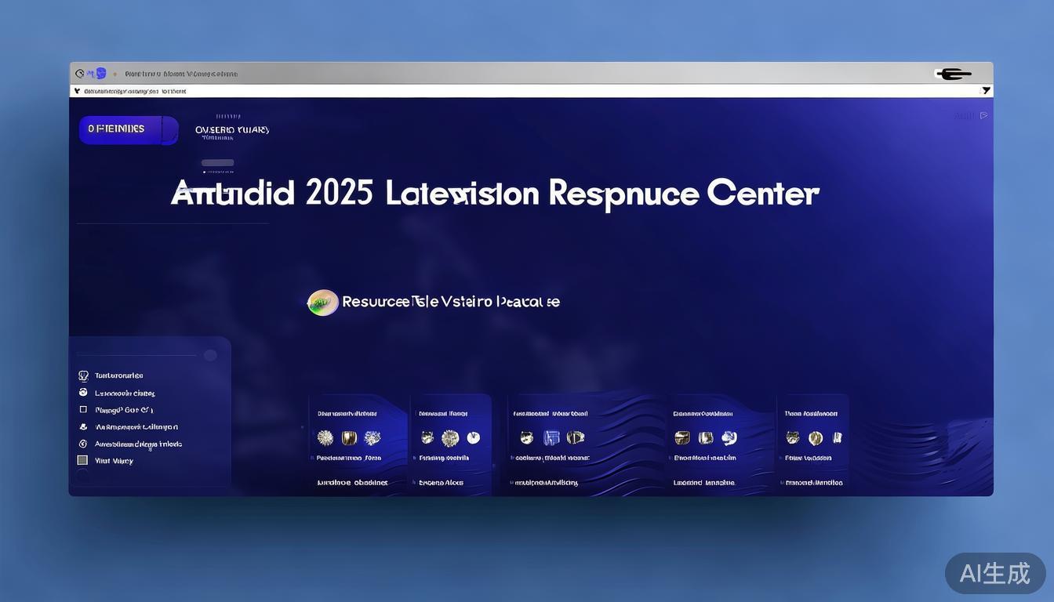Click the second round icon in the sidebar list

click(83, 393)
